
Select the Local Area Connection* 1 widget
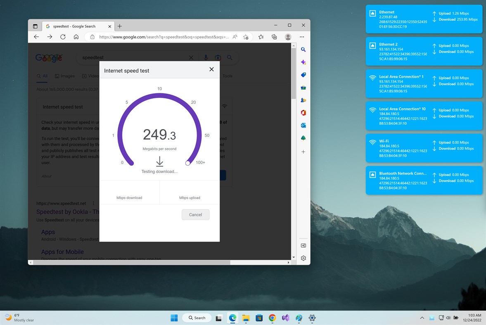[424, 84]
